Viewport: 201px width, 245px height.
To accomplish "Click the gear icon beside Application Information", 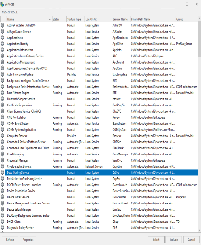I will pos(3,50).
